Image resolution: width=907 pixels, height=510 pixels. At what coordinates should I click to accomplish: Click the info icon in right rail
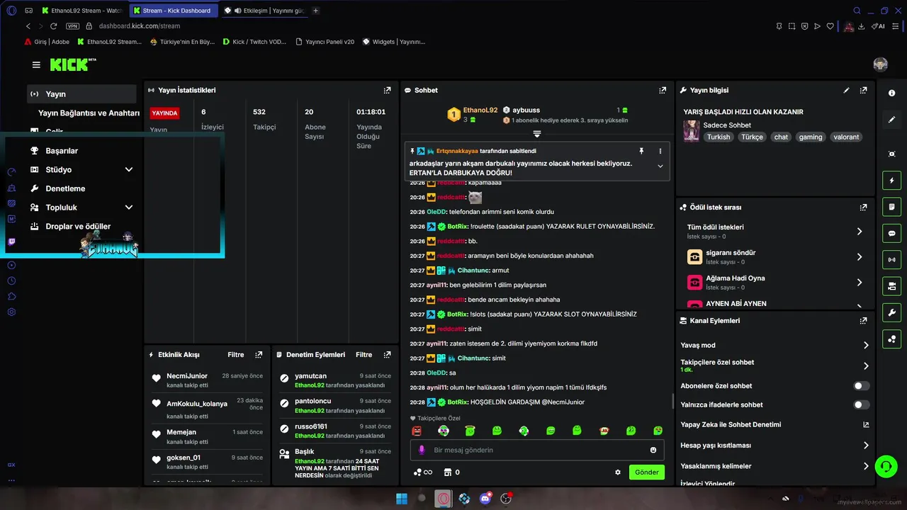tap(891, 93)
